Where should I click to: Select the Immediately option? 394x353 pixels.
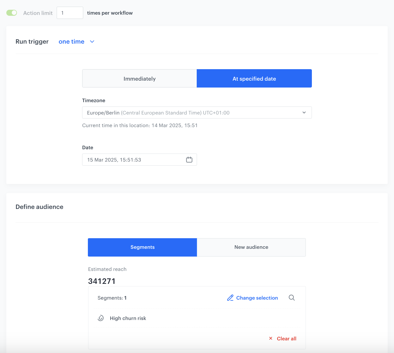(x=140, y=79)
